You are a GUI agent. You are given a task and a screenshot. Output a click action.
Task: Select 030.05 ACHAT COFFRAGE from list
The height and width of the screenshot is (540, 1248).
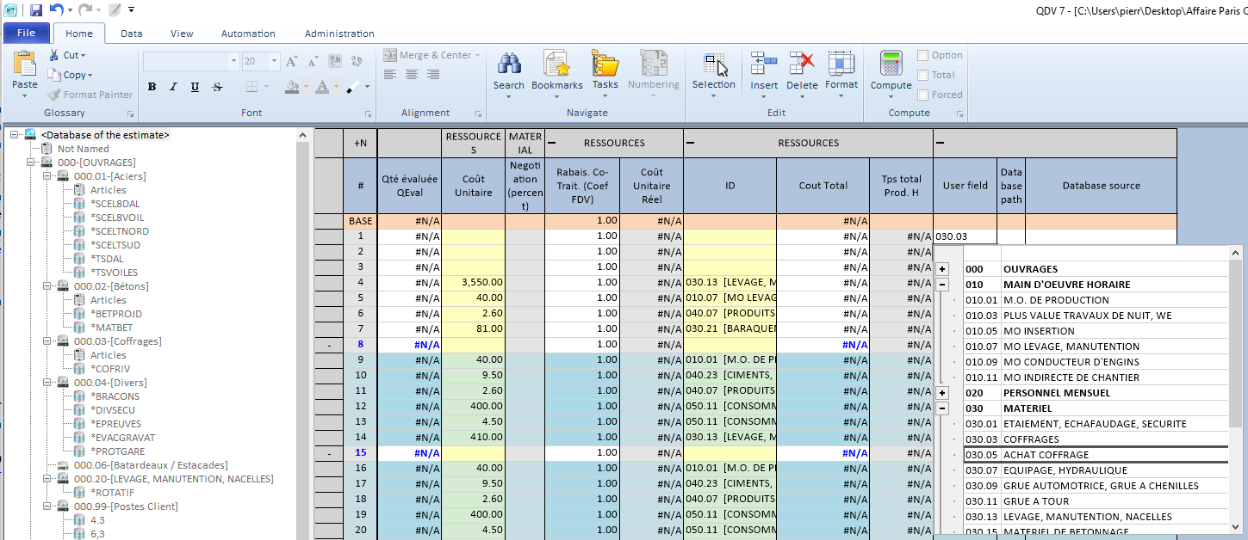click(1046, 455)
